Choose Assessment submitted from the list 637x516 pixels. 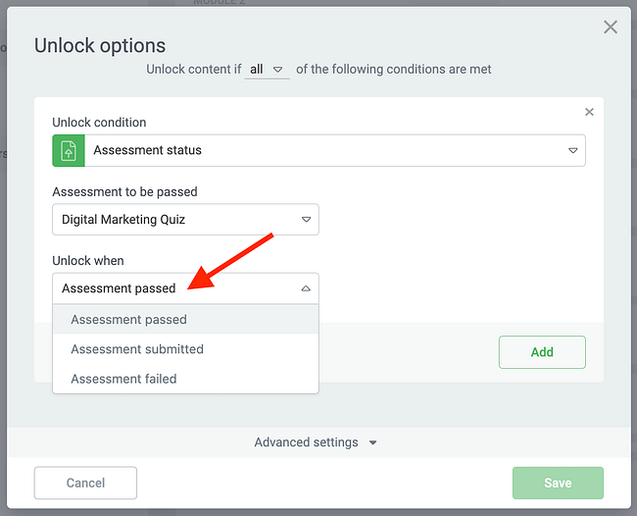[137, 349]
